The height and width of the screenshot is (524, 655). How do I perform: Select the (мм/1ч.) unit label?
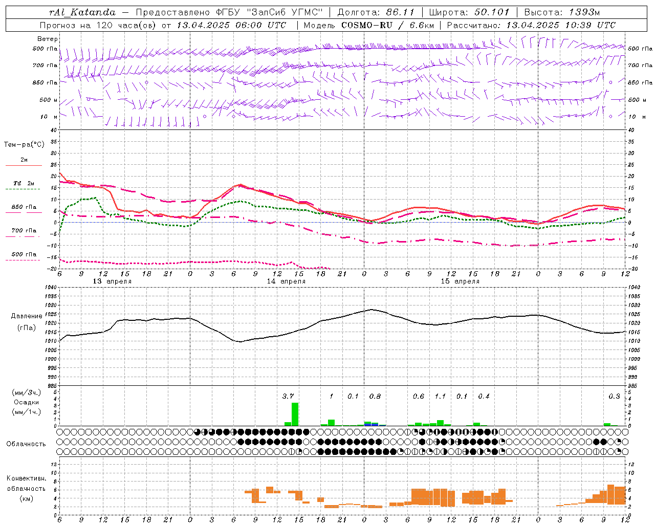coord(27,412)
